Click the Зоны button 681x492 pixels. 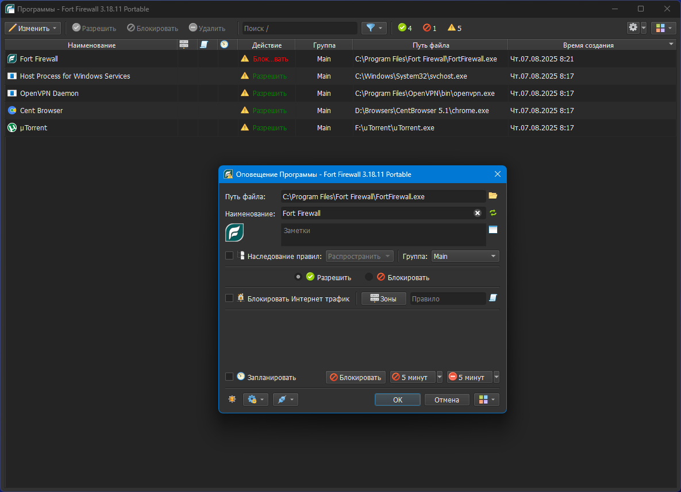383,299
